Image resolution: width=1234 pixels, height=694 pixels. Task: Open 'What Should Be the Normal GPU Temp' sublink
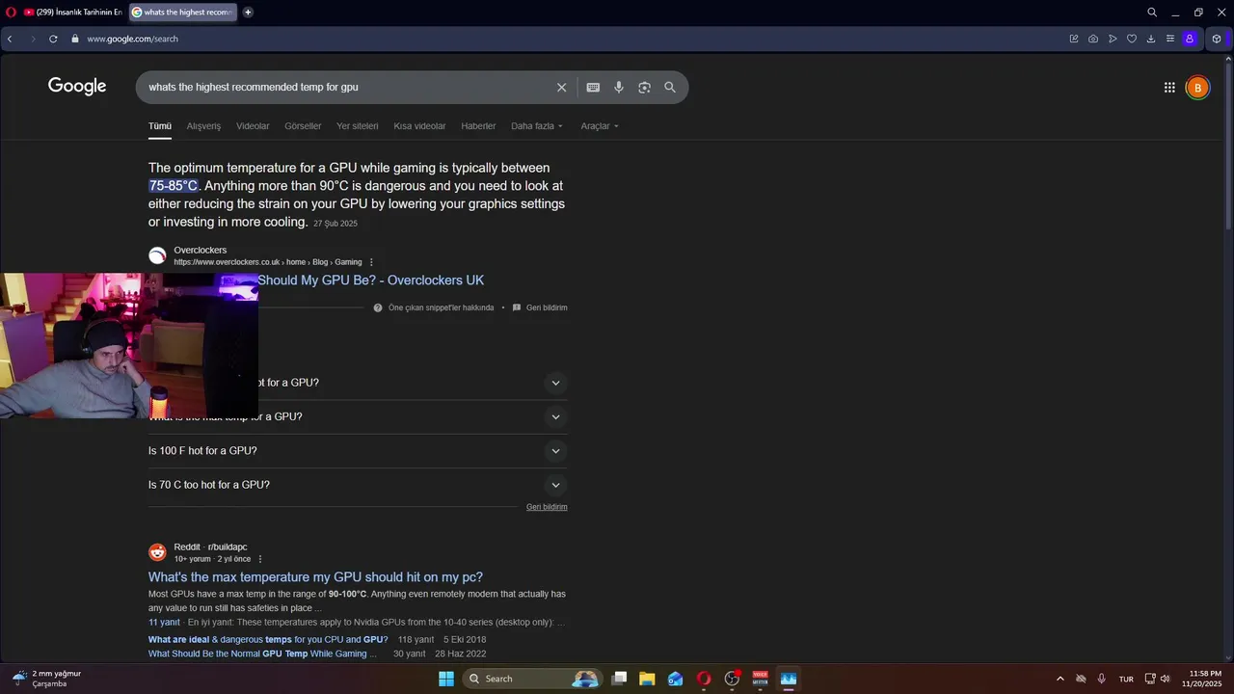262,654
